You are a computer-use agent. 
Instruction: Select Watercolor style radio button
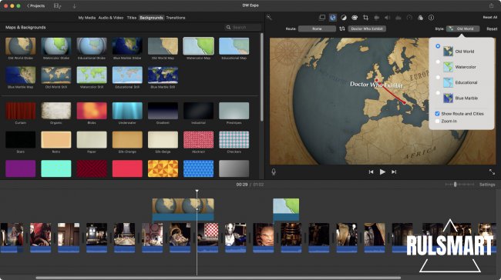pyautogui.click(x=438, y=62)
